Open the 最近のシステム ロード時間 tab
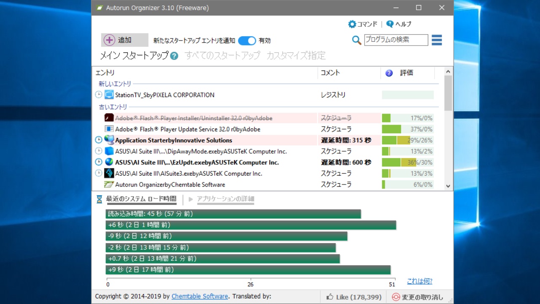The height and width of the screenshot is (304, 540). (141, 199)
